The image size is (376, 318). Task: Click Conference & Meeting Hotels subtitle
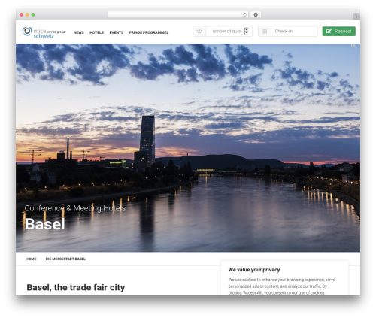pos(75,208)
